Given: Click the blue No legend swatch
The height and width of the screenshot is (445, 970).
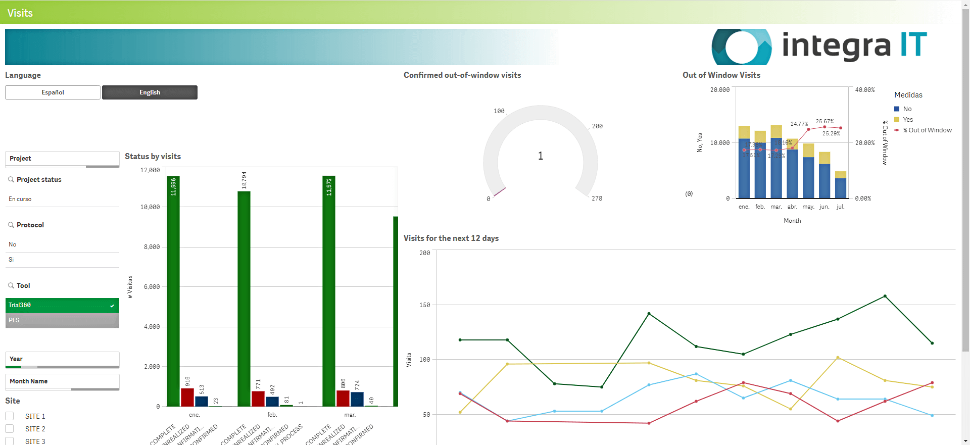Looking at the screenshot, I should pyautogui.click(x=897, y=109).
